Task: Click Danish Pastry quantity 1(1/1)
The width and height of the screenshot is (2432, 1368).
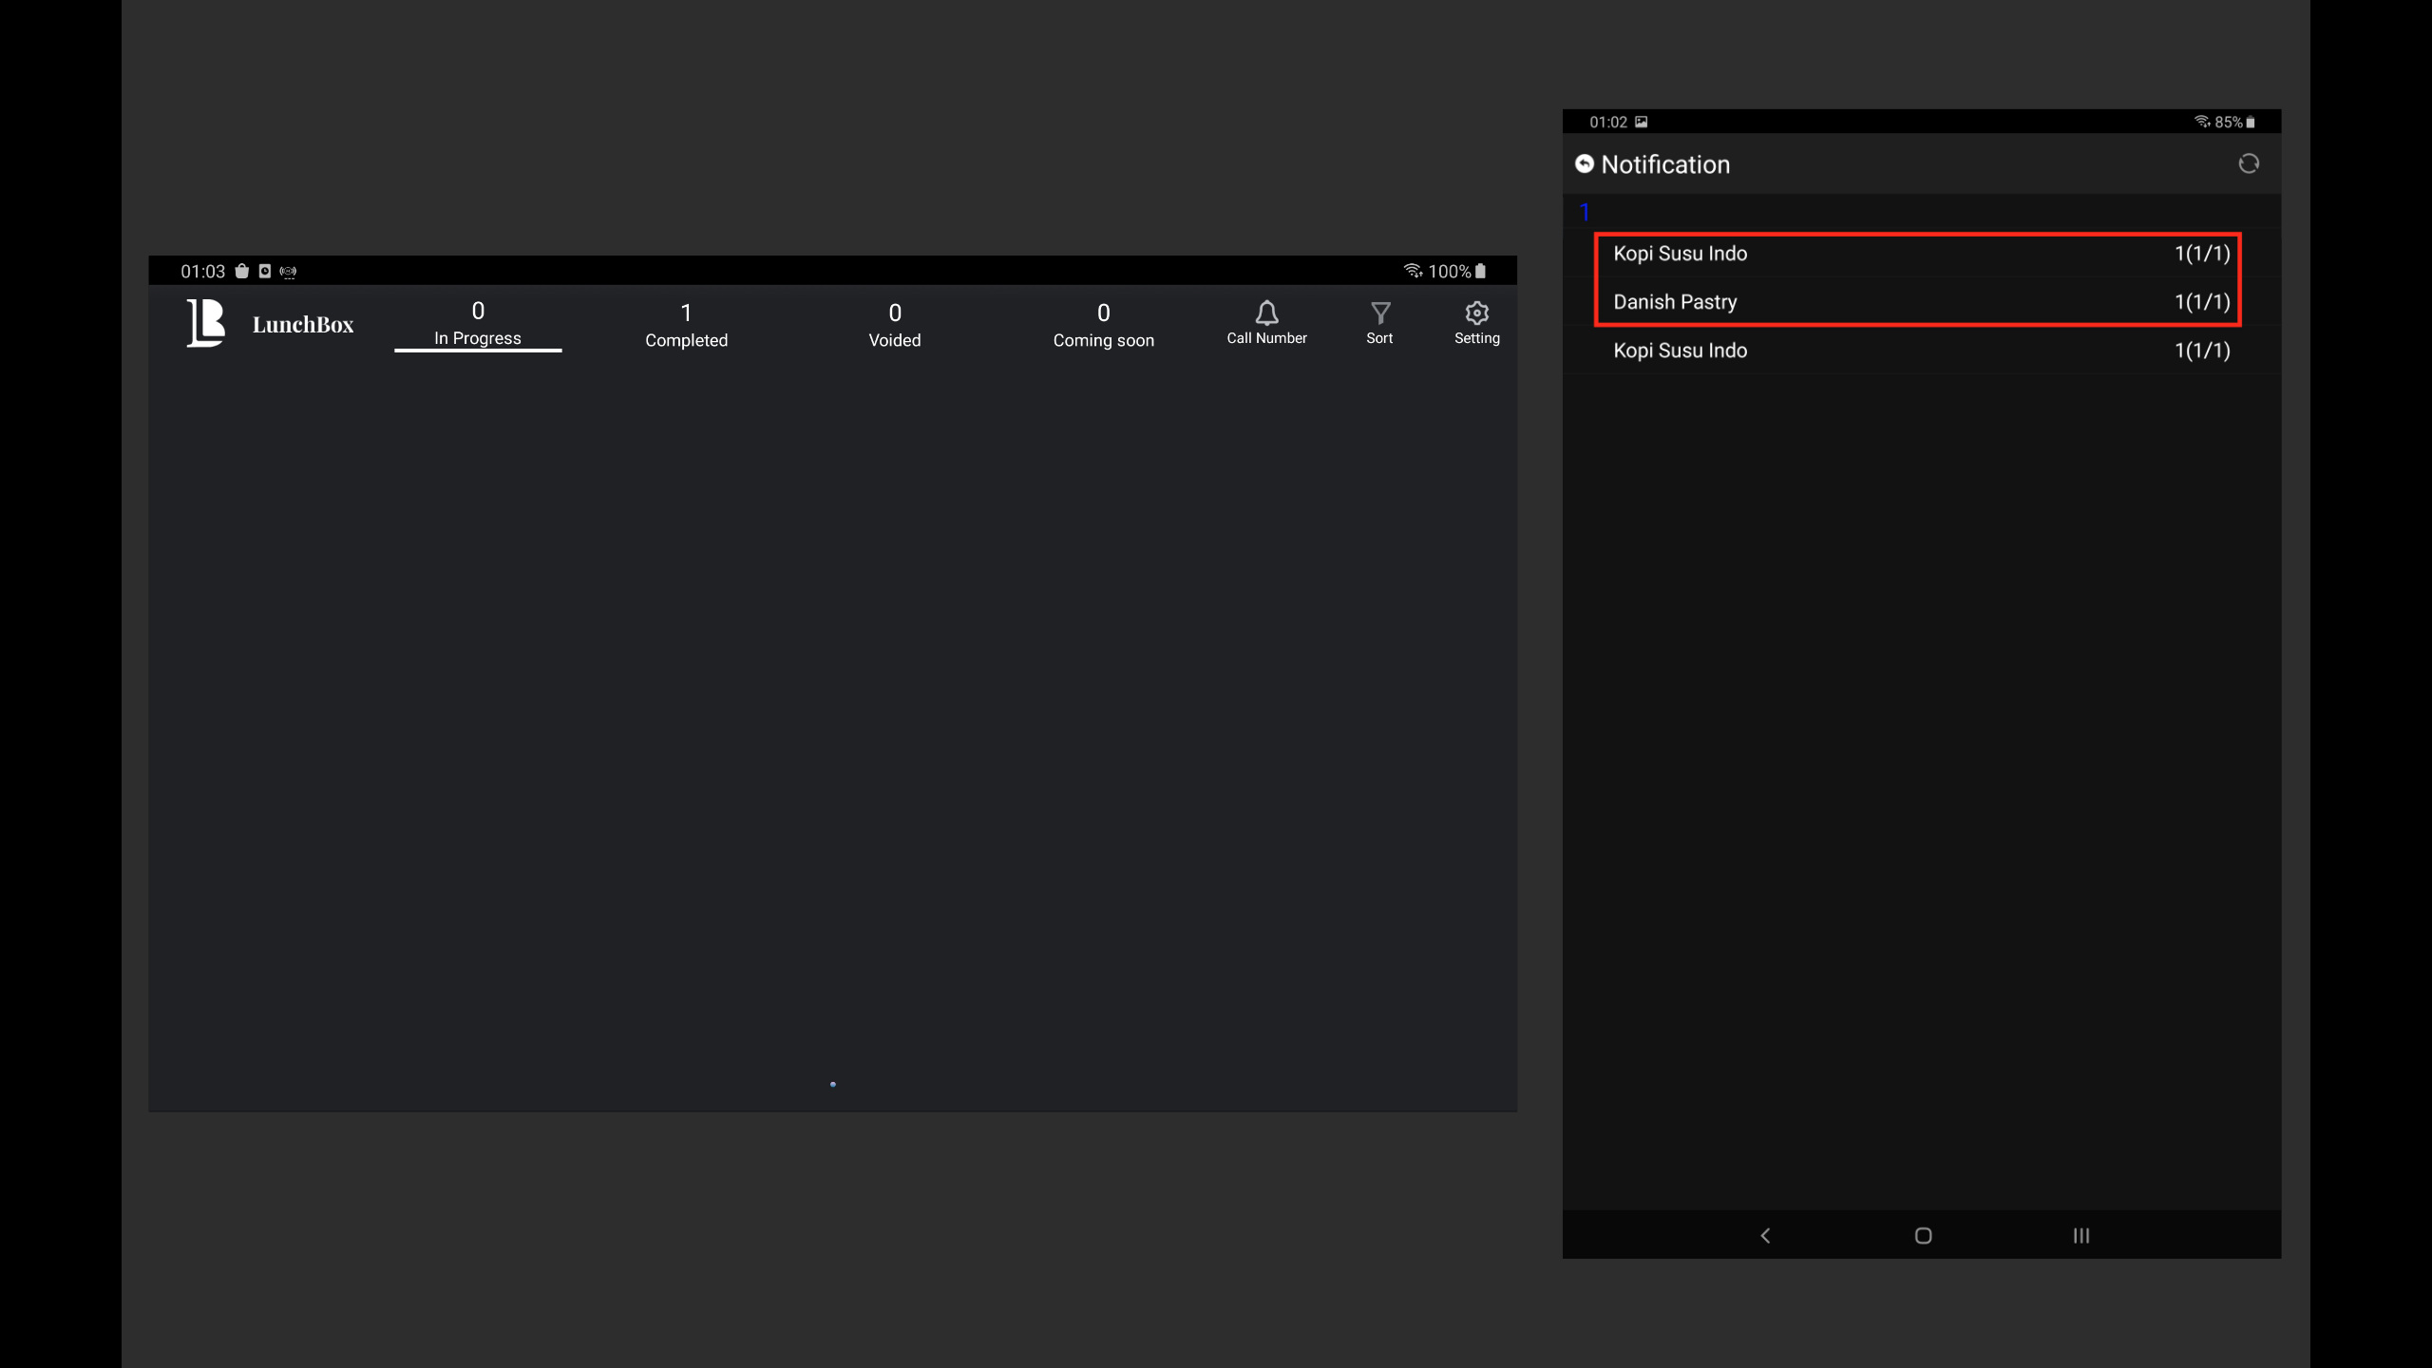Action: tap(2201, 302)
